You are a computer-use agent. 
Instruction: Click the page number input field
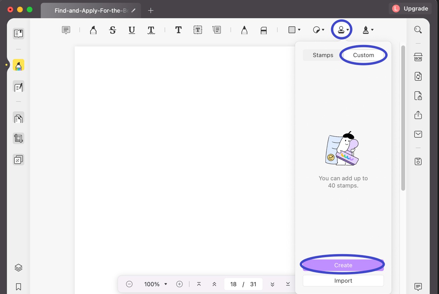[x=233, y=284]
